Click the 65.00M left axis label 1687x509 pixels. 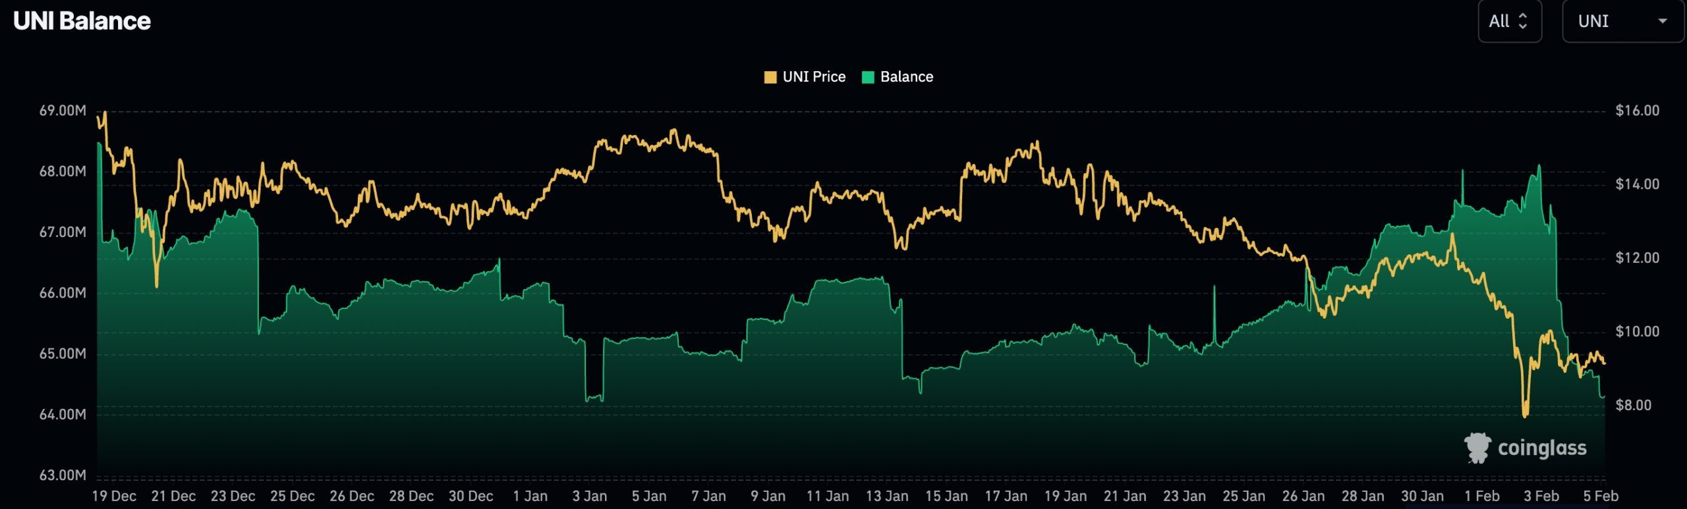click(63, 354)
